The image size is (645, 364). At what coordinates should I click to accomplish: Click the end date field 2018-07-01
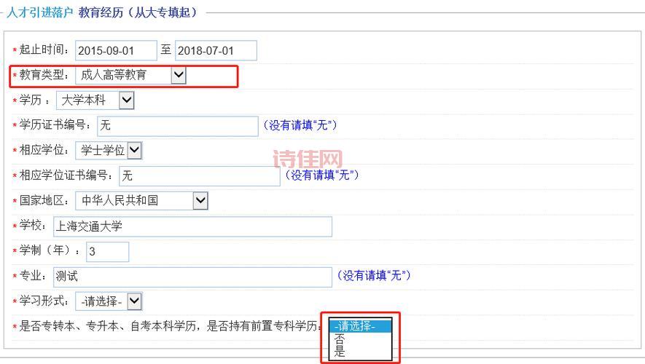click(216, 50)
